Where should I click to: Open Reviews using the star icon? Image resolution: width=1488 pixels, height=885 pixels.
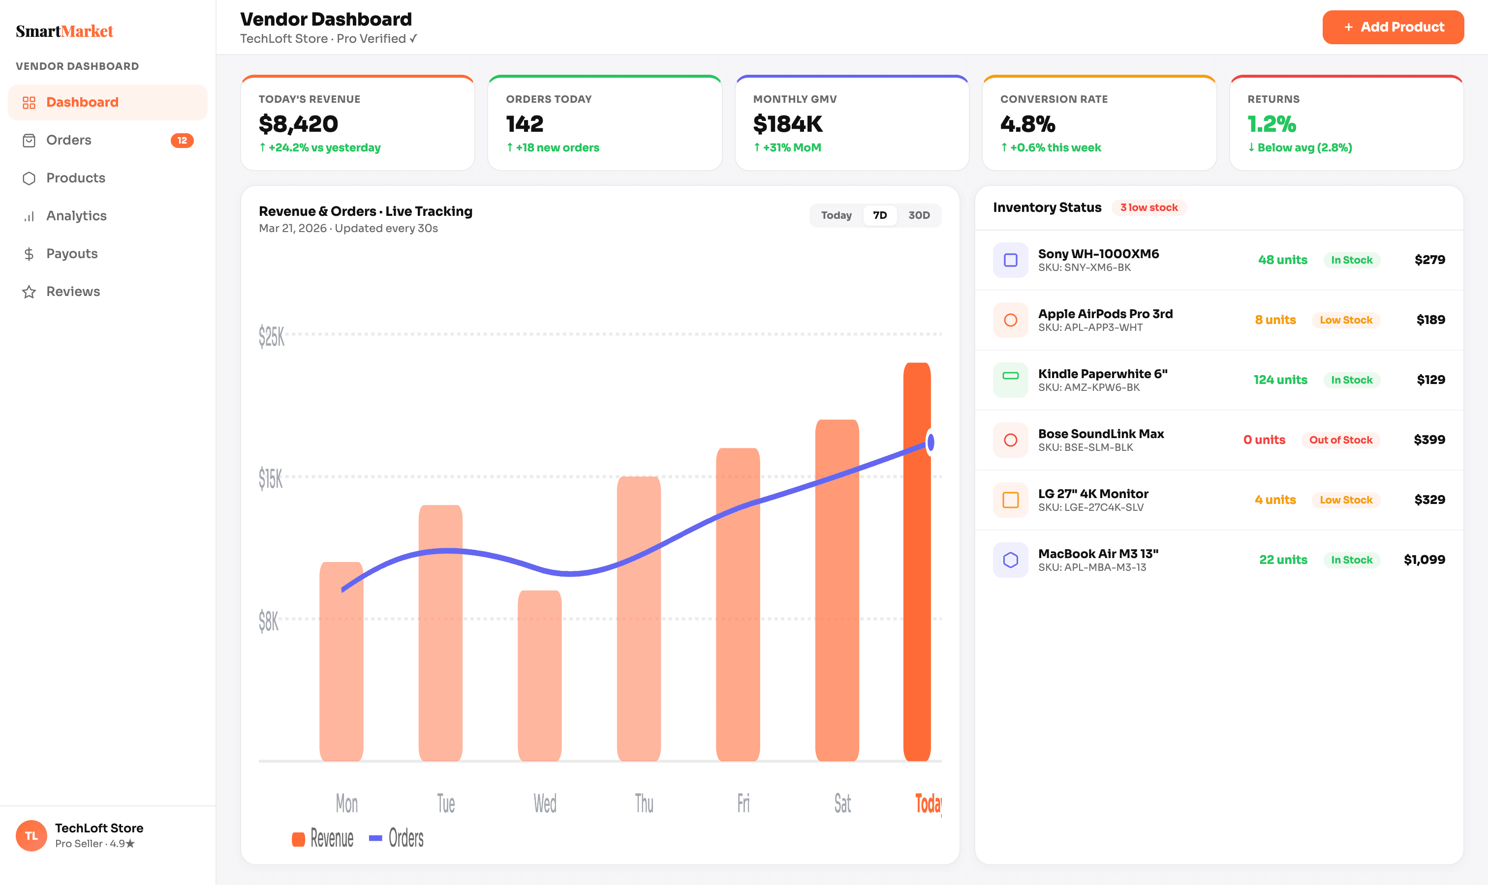29,291
